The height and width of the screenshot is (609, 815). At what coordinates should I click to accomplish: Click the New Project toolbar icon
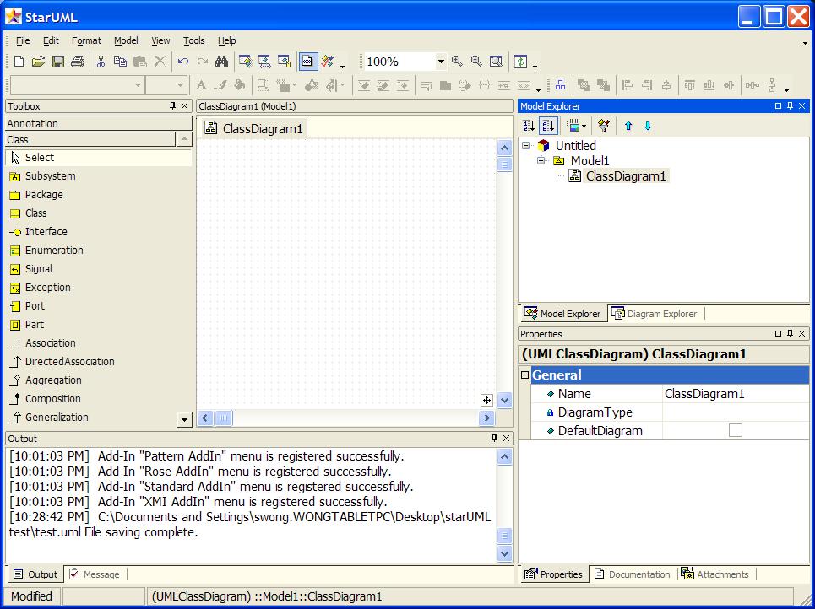point(19,62)
